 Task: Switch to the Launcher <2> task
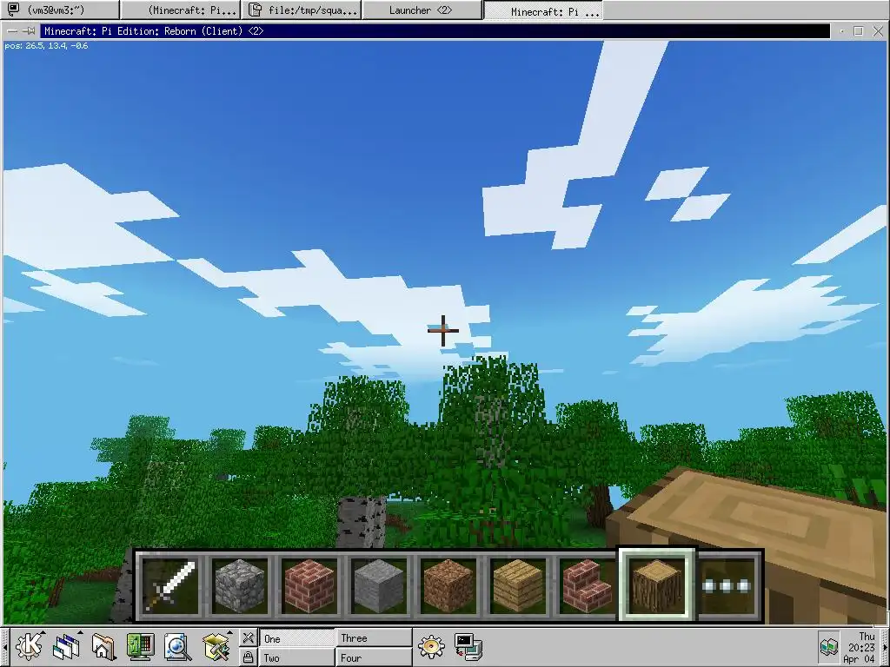click(x=422, y=10)
